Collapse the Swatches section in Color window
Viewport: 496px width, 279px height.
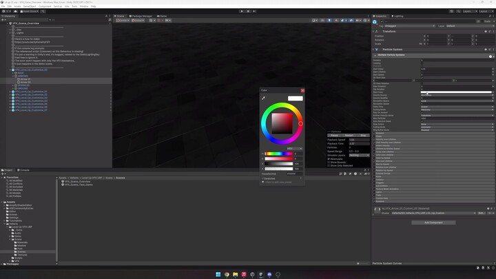(x=263, y=178)
